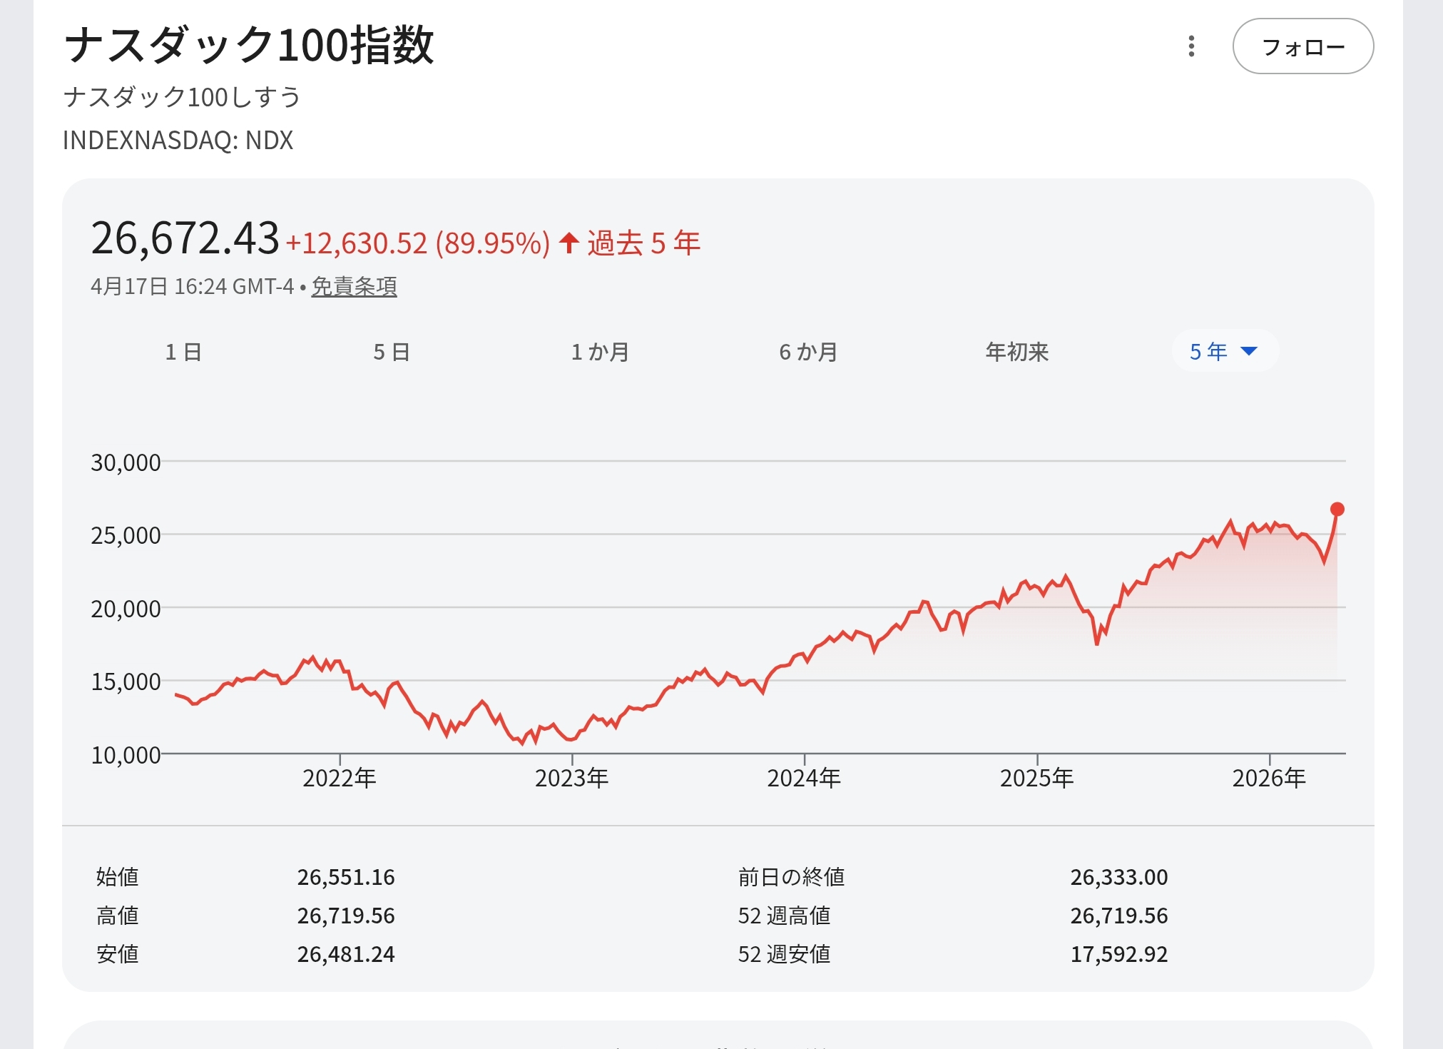
Task: Click the 2022年 axis label
Action: [339, 778]
